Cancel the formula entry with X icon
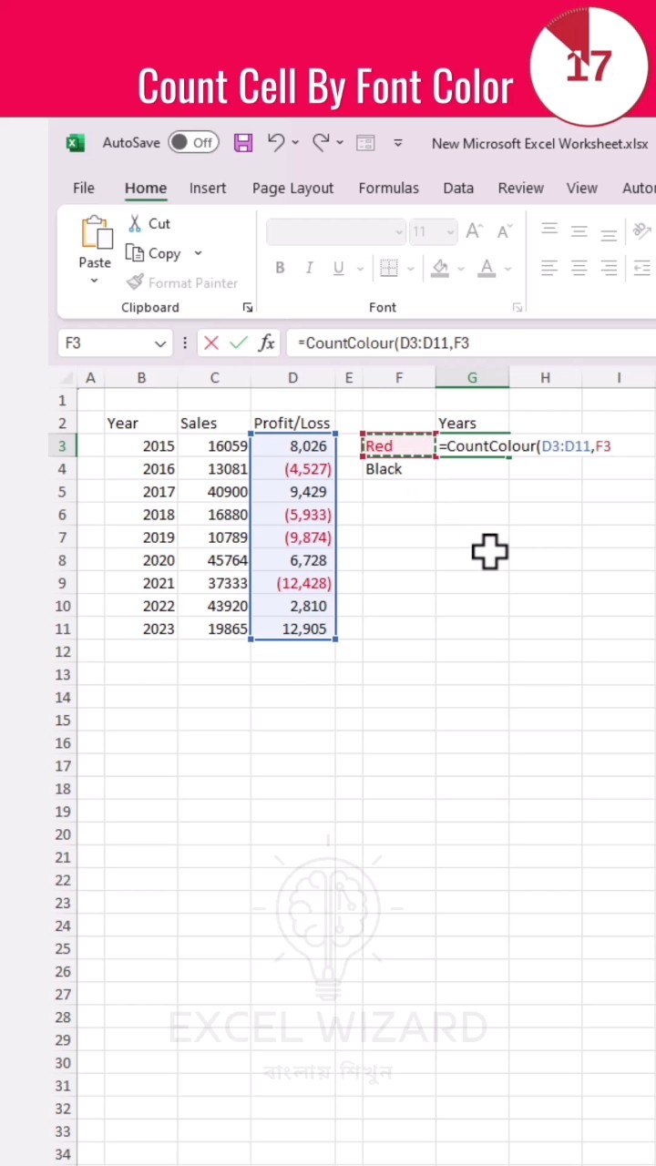 tap(211, 343)
